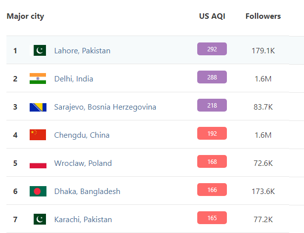Click the India flag icon
The image size is (304, 233).
(x=38, y=78)
